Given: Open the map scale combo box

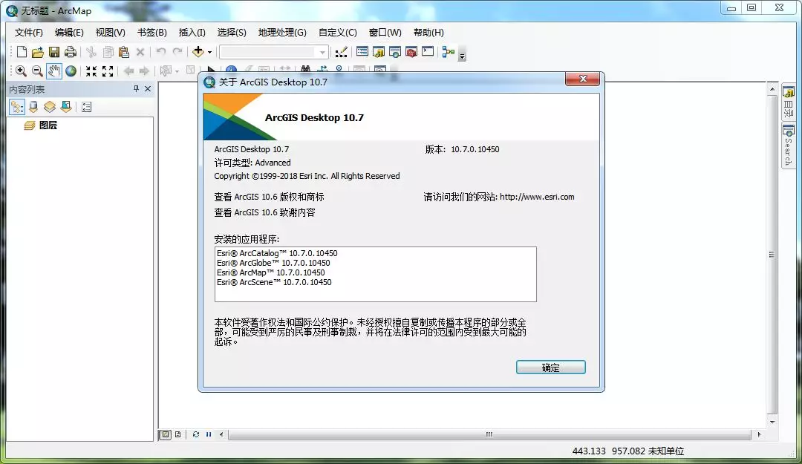Looking at the screenshot, I should [x=273, y=52].
